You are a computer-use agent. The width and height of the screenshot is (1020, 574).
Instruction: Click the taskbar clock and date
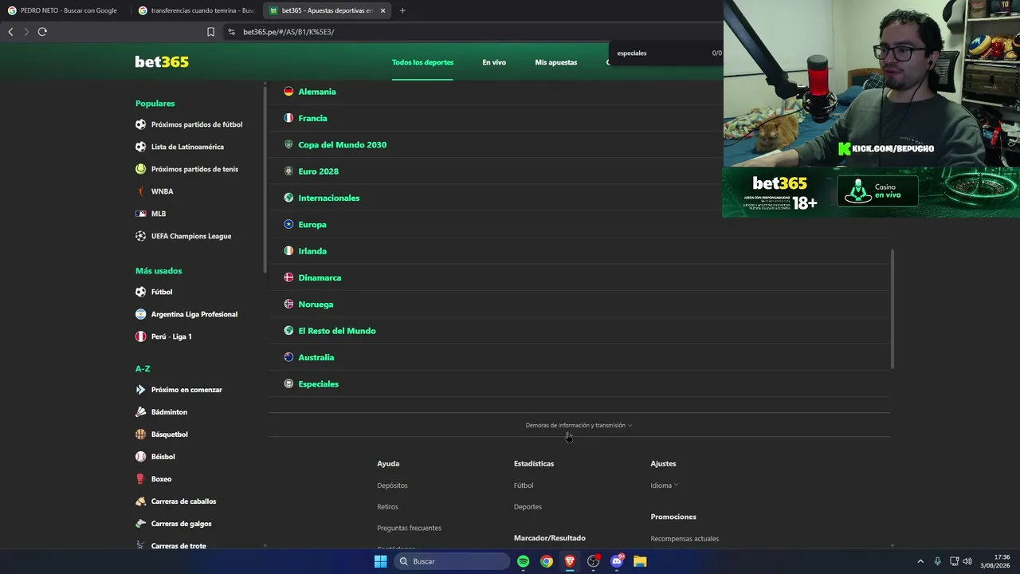click(995, 561)
